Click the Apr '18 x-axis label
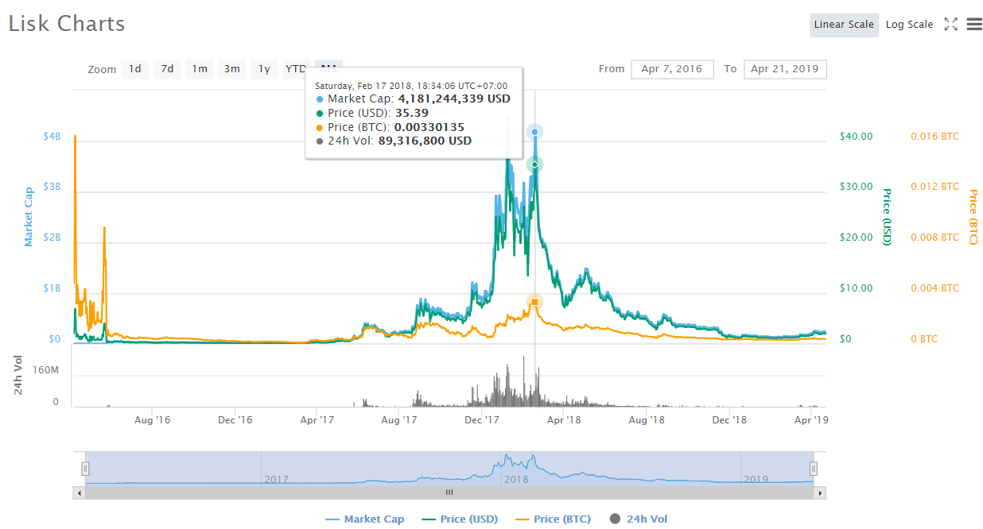The width and height of the screenshot is (983, 529). click(563, 419)
